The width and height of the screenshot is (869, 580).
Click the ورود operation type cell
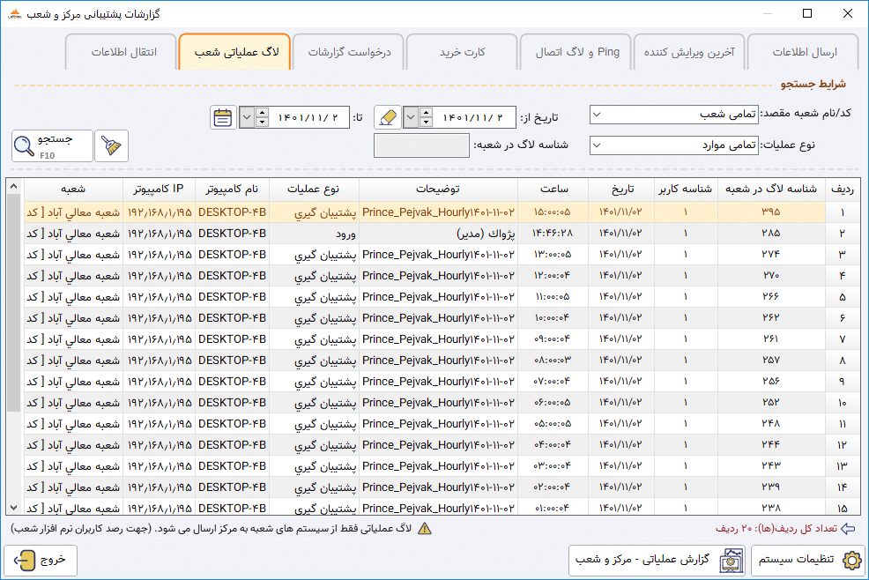(314, 234)
